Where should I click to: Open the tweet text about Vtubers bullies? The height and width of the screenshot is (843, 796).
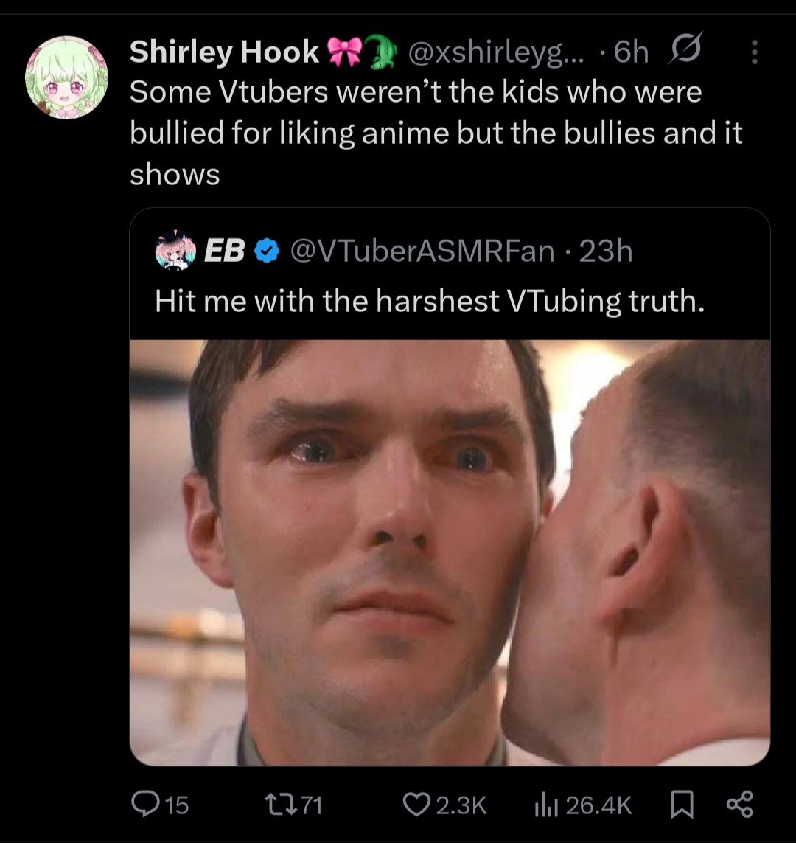pos(436,133)
